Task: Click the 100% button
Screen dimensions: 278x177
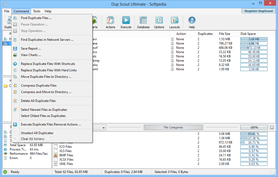Action: tap(254, 127)
